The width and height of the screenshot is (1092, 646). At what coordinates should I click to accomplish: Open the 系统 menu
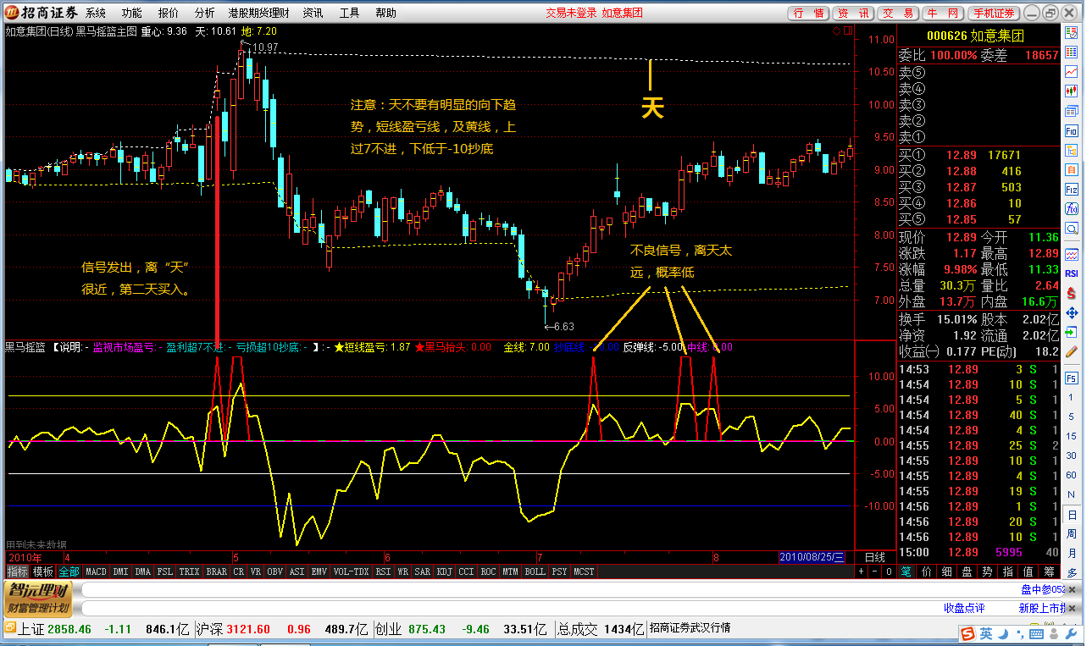tap(96, 13)
